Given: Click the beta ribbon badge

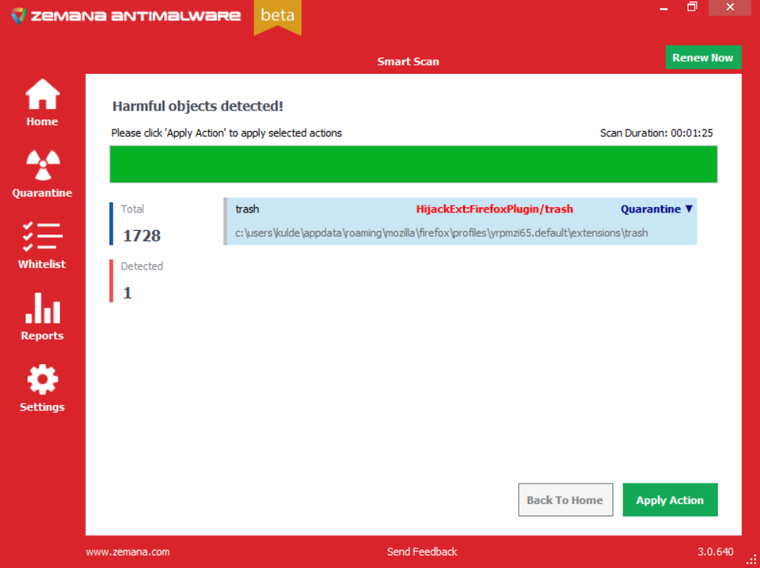Looking at the screenshot, I should [278, 17].
